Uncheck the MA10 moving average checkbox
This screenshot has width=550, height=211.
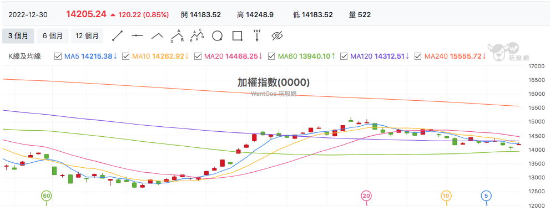click(x=125, y=56)
